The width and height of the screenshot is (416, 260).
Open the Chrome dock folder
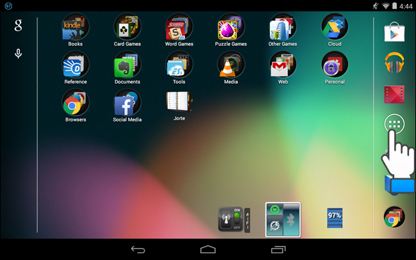(394, 217)
